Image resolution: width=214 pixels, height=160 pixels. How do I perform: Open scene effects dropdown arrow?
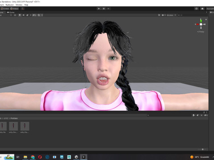(x=31, y=15)
